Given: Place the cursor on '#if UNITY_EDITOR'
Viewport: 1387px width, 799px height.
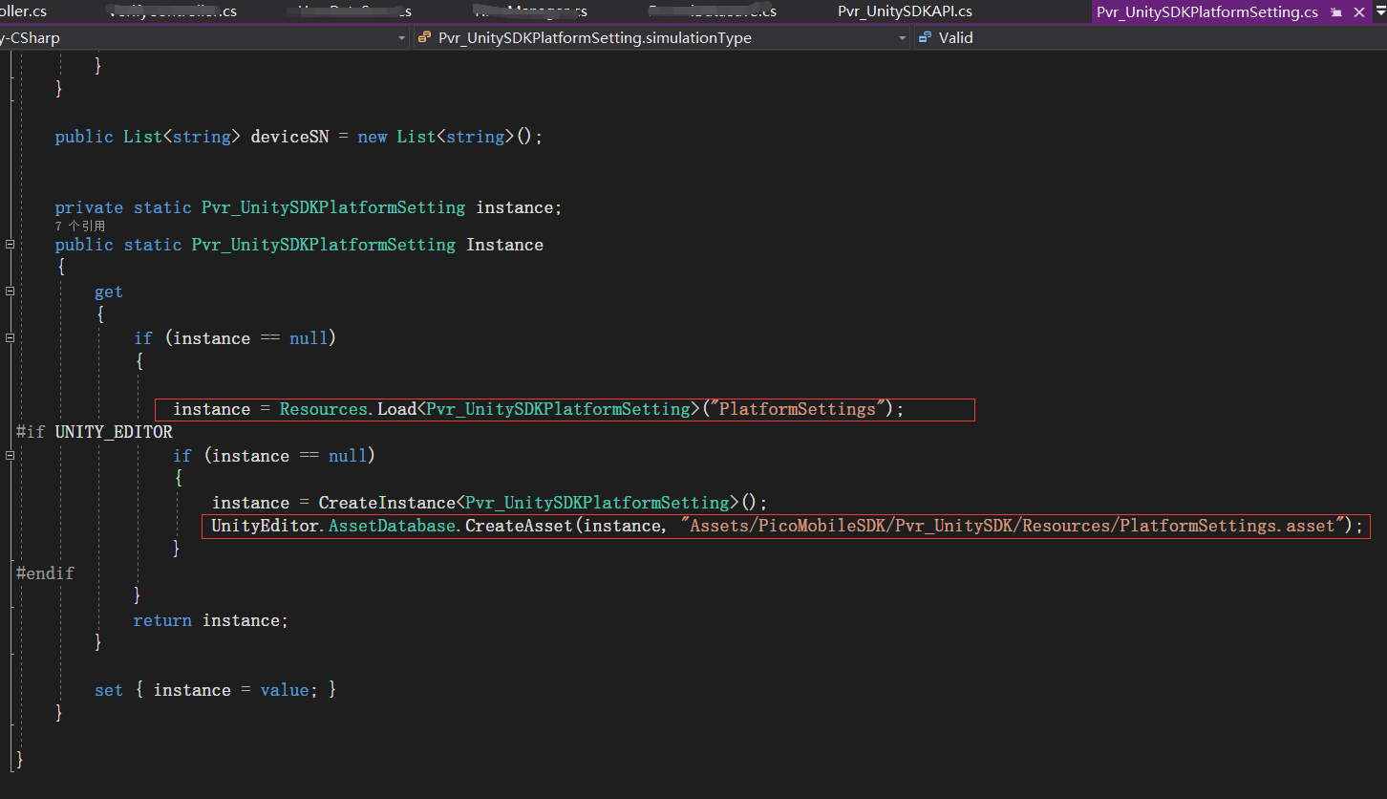Looking at the screenshot, I should pyautogui.click(x=95, y=432).
